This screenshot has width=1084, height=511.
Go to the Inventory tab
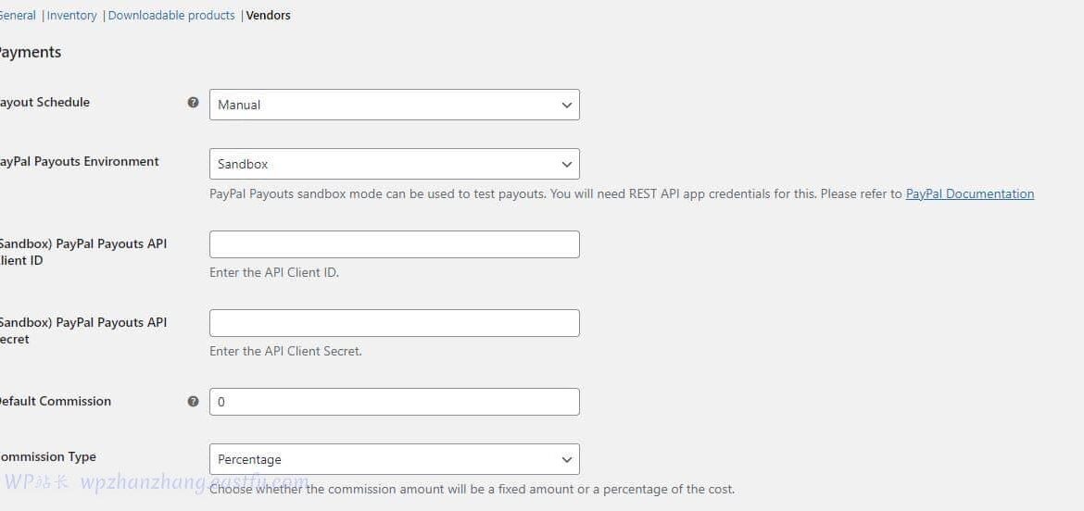tap(71, 16)
